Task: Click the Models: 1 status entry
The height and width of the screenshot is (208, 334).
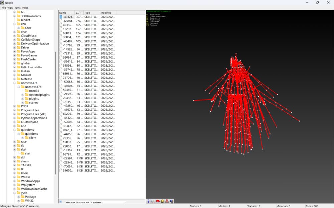Action: [x=195, y=206]
